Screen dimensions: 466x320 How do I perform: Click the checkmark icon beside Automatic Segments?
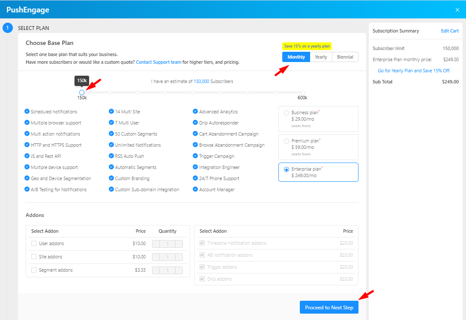coord(111,167)
